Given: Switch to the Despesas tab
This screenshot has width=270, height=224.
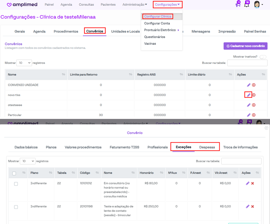Looking at the screenshot, I should click(x=207, y=147).
